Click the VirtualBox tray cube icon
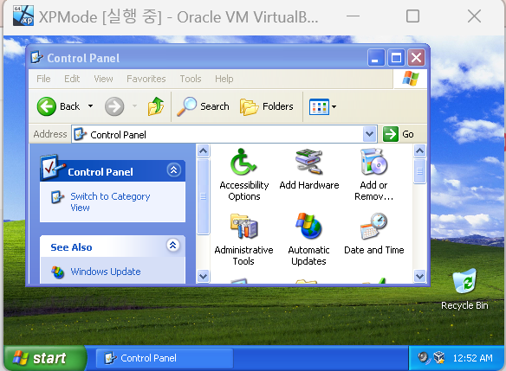The width and height of the screenshot is (506, 371). (439, 357)
